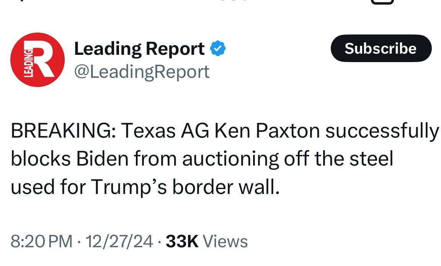Click the word Views beside 33K
441x266 pixels.
click(225, 241)
